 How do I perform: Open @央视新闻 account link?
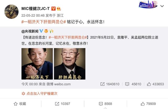30,31
